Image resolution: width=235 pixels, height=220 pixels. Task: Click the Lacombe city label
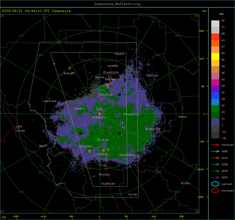pyautogui.click(x=113, y=66)
